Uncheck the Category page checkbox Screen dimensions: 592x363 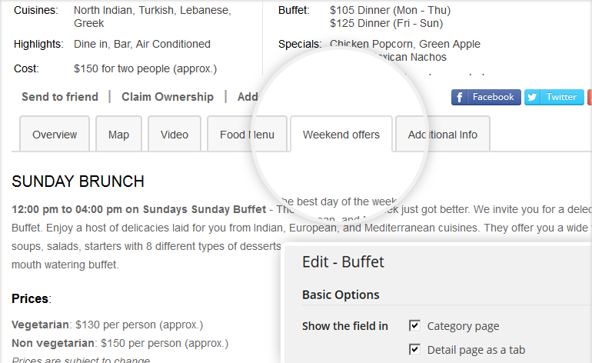pyautogui.click(x=414, y=325)
